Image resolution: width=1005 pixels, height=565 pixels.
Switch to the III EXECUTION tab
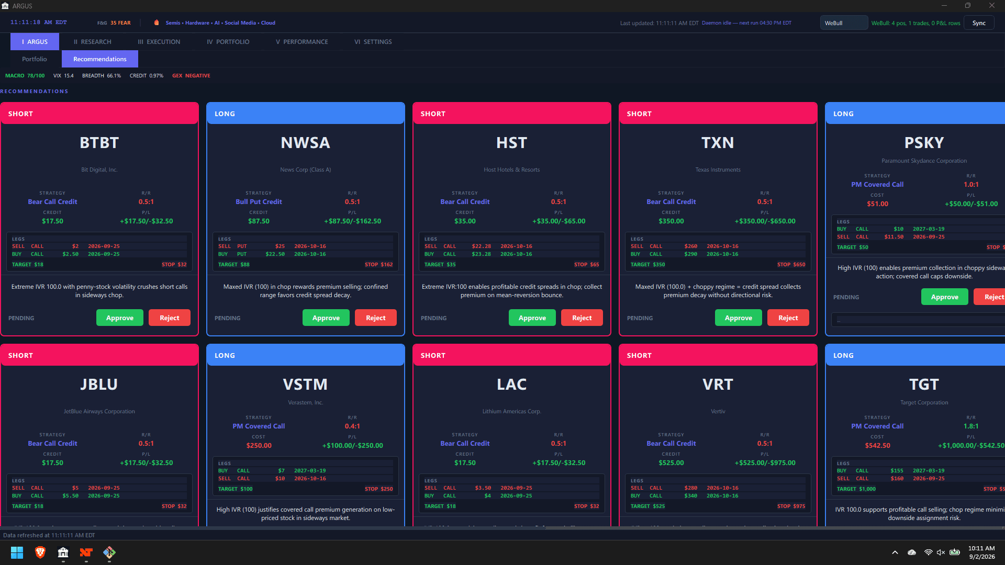pos(159,42)
